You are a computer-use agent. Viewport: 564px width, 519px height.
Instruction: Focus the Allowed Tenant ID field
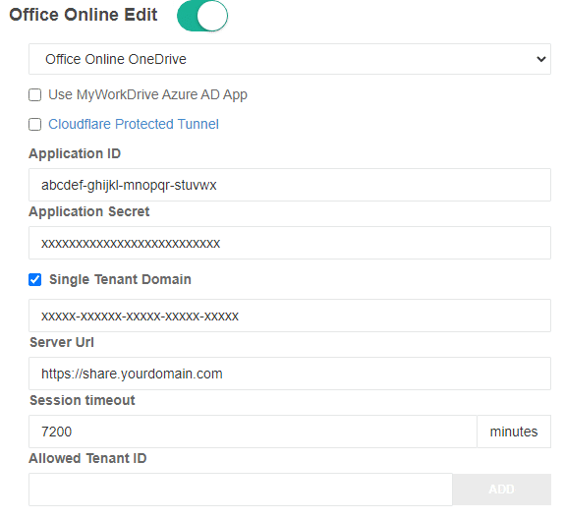(x=241, y=490)
